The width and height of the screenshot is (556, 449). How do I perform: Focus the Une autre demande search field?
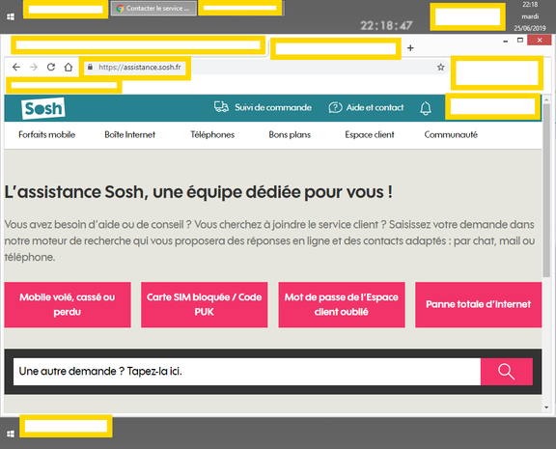(x=247, y=372)
